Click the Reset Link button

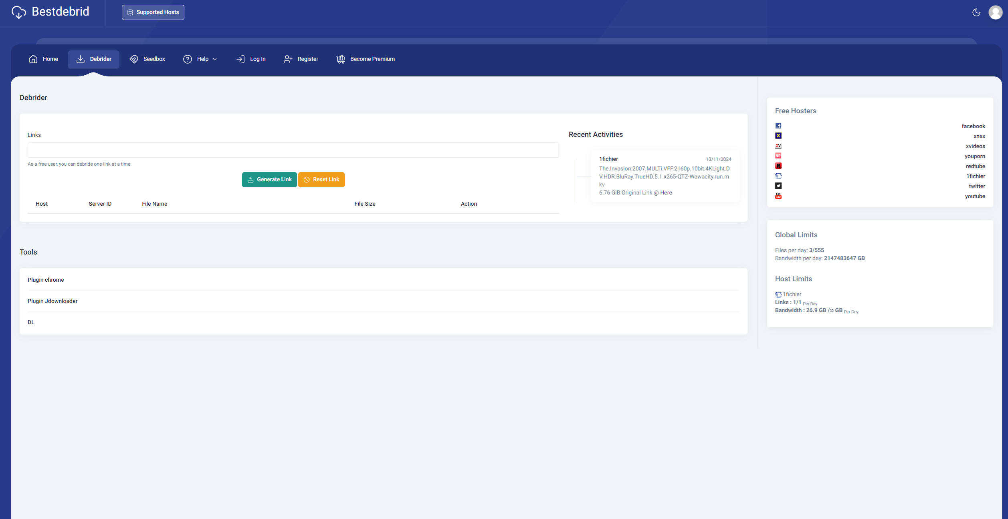(x=321, y=179)
